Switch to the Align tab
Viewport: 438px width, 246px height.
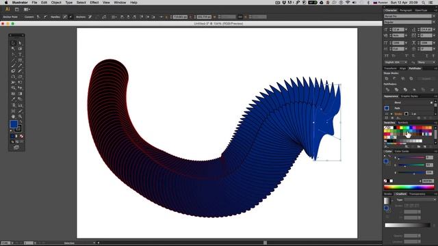pyautogui.click(x=402, y=68)
